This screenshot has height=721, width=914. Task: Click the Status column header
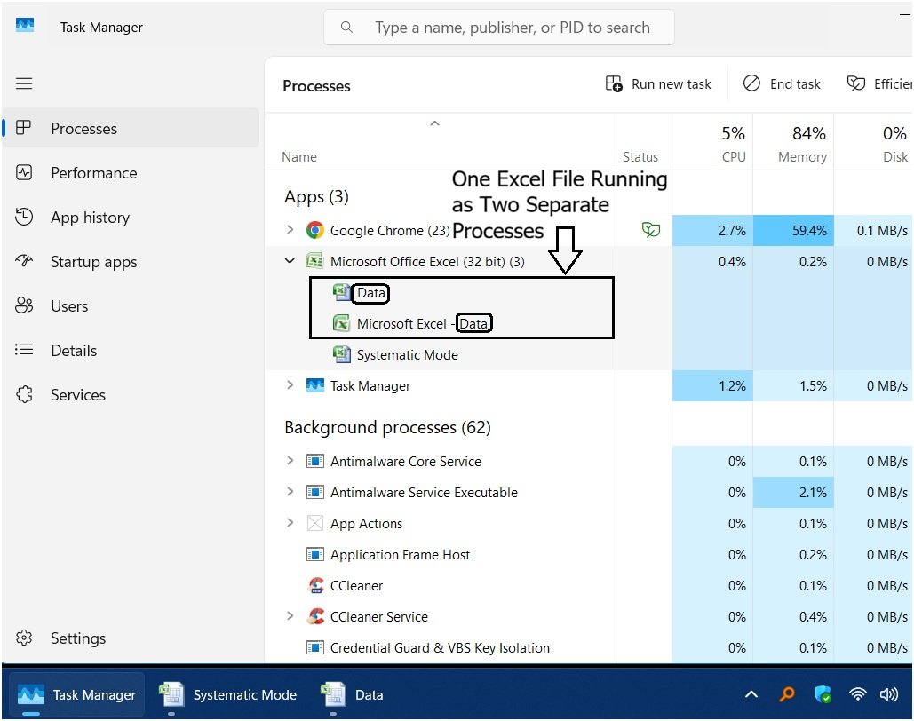[x=643, y=142]
